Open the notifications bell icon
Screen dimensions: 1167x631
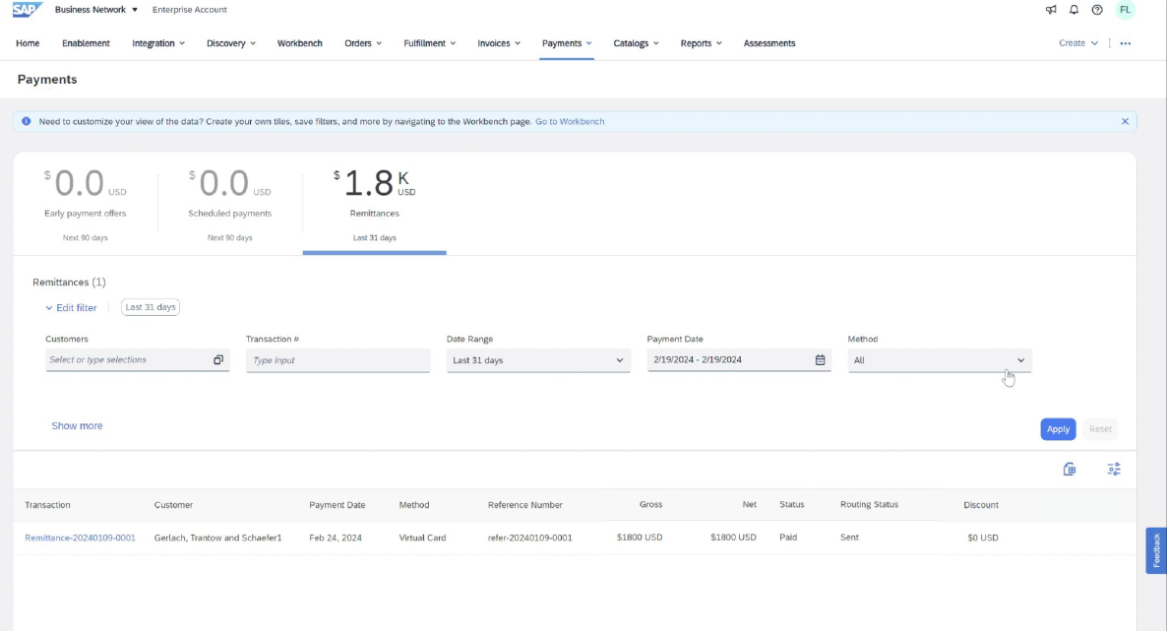(1074, 10)
